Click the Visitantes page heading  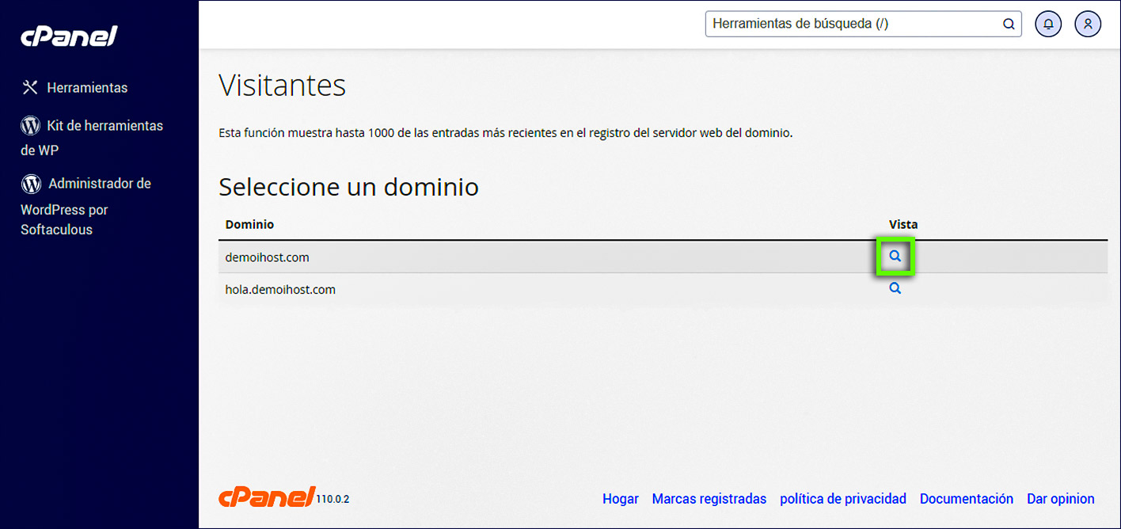[283, 85]
